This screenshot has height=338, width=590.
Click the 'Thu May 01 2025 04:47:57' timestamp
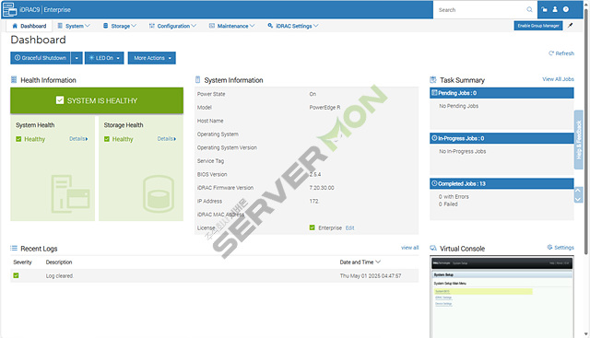tap(371, 276)
